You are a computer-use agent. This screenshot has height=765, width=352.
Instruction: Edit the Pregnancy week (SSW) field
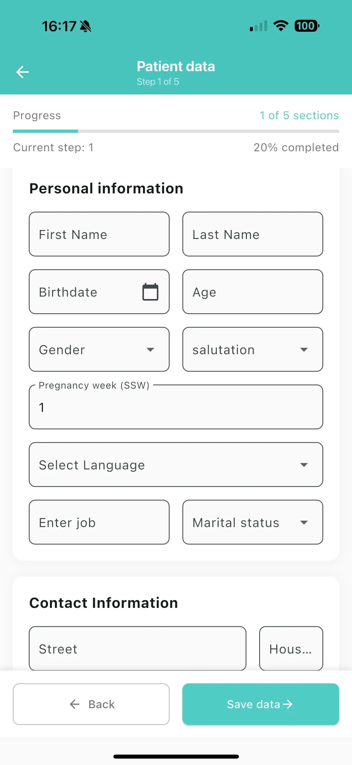[x=176, y=408]
